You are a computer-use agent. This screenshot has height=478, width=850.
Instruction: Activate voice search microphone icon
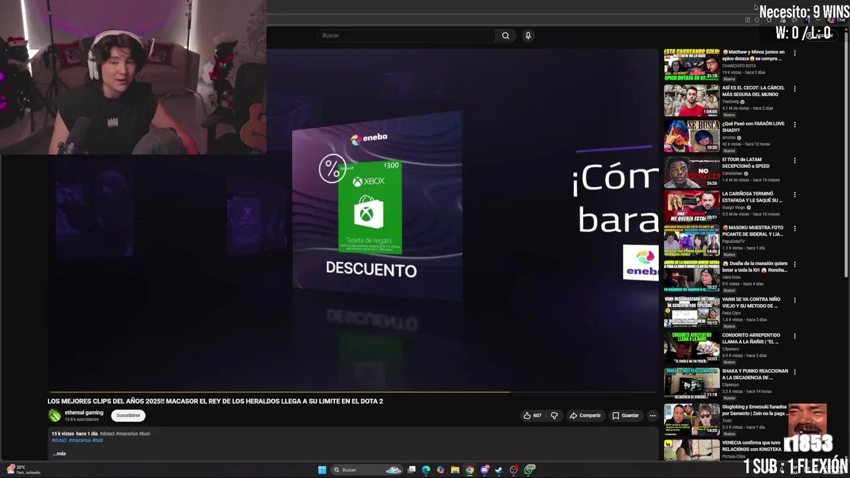click(x=528, y=36)
